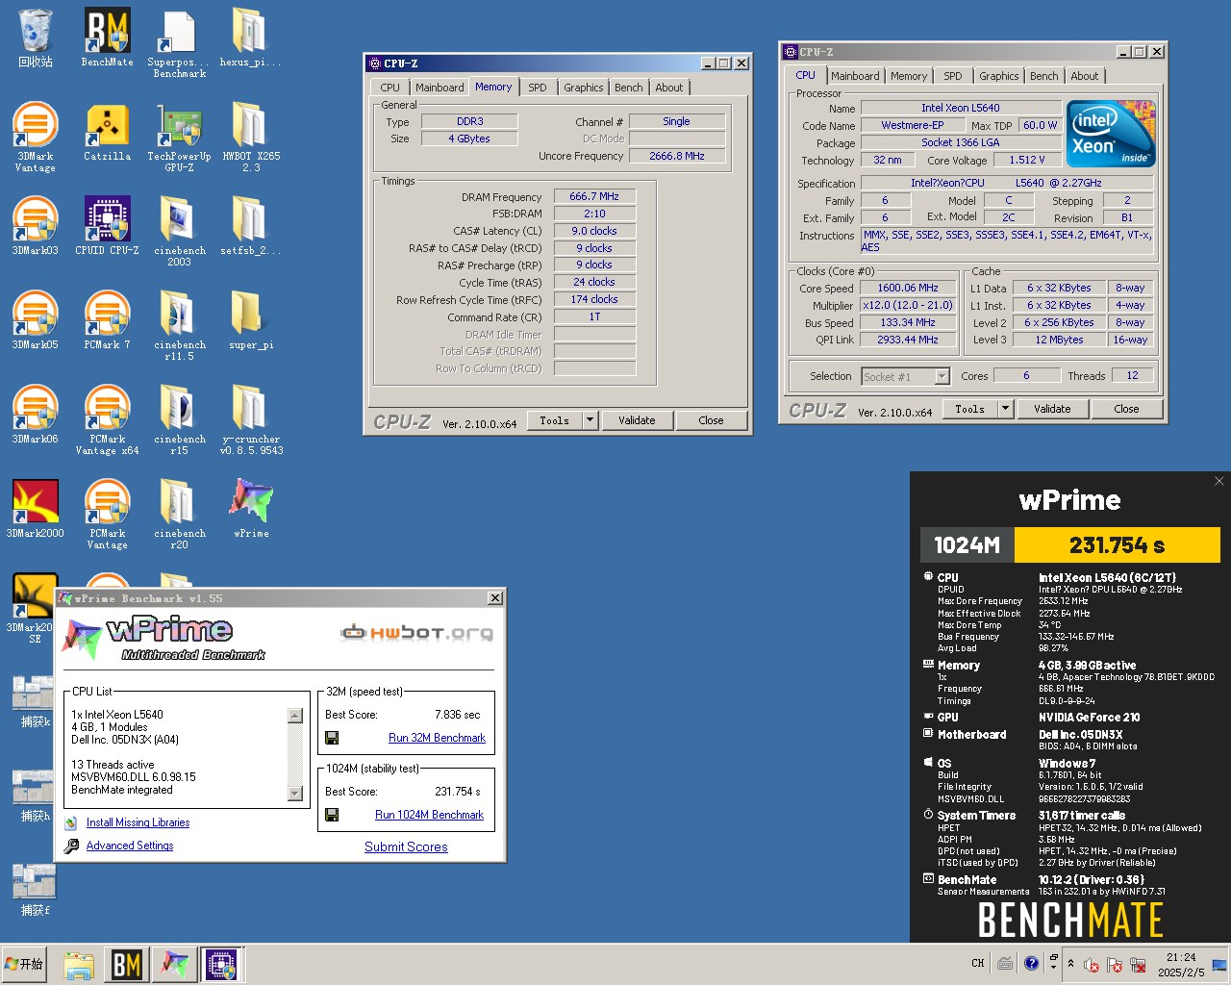Click HWBOT.org logo in wPrime
Viewport: 1231px width, 985px height.
[417, 632]
